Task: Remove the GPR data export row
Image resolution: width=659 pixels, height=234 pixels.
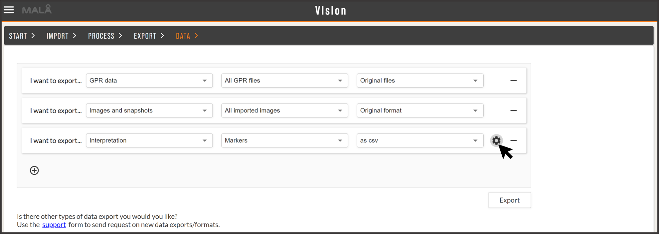Action: (514, 81)
